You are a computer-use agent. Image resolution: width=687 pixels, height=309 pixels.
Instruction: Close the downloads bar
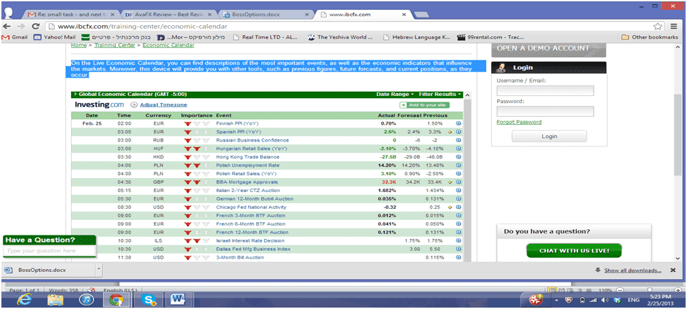672,270
